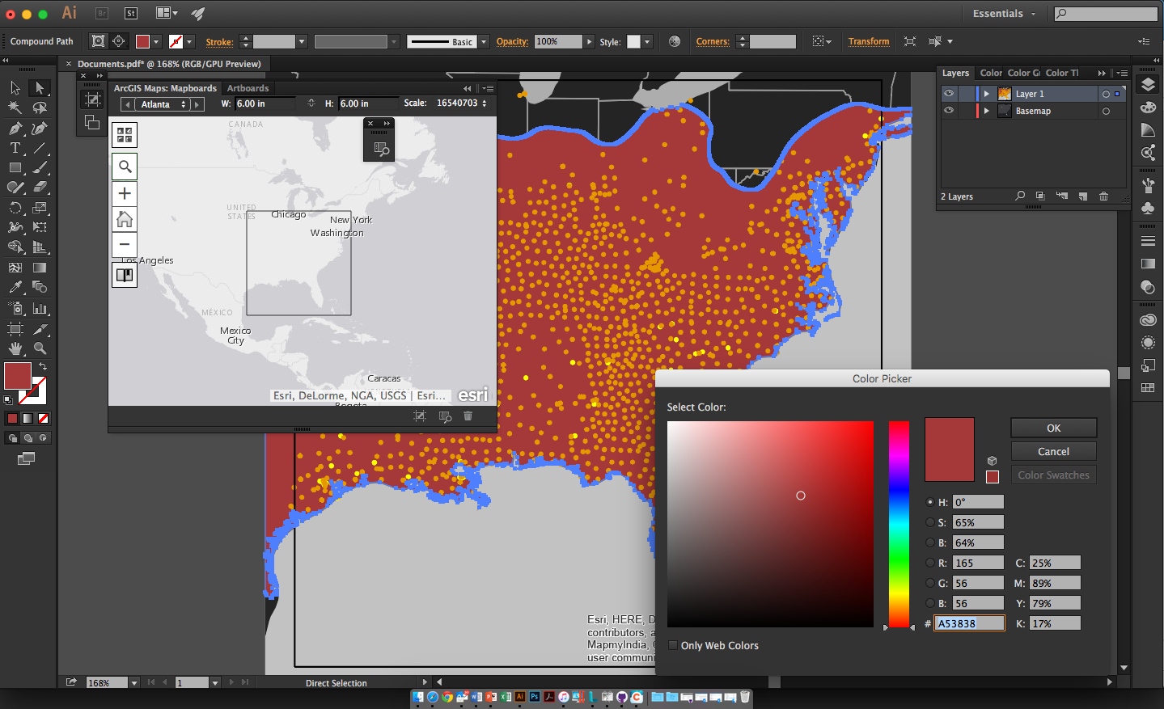Click the Zoom tool in toolbar
Image resolution: width=1164 pixels, height=709 pixels.
tap(40, 348)
